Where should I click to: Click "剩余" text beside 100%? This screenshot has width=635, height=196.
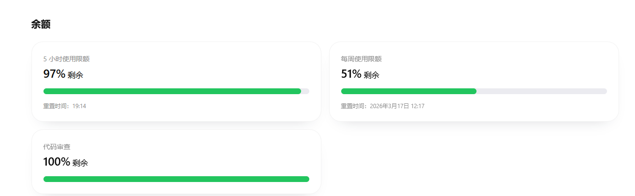(x=80, y=163)
